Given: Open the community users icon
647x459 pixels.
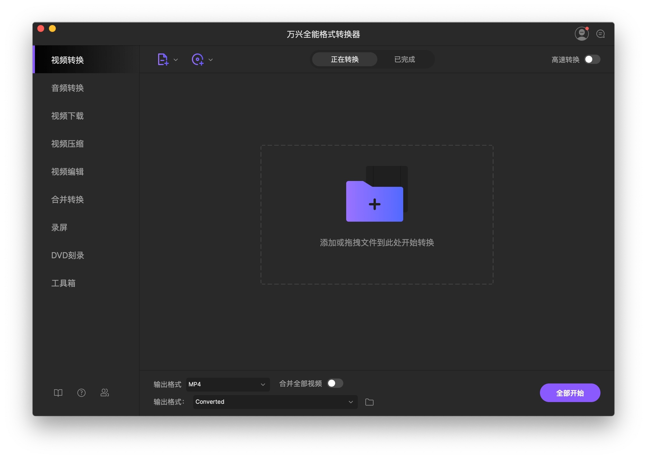Looking at the screenshot, I should point(105,393).
